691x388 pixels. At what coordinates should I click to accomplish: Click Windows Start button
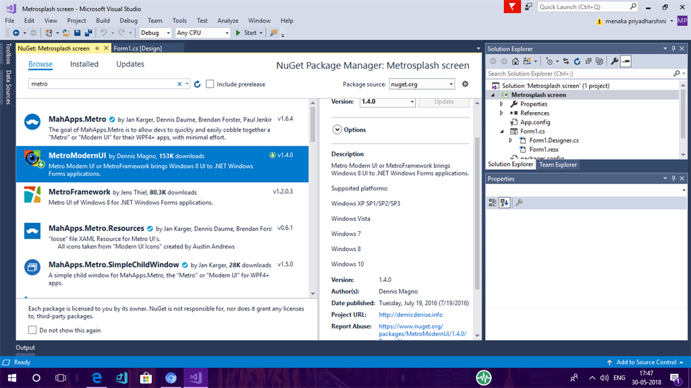click(x=12, y=378)
